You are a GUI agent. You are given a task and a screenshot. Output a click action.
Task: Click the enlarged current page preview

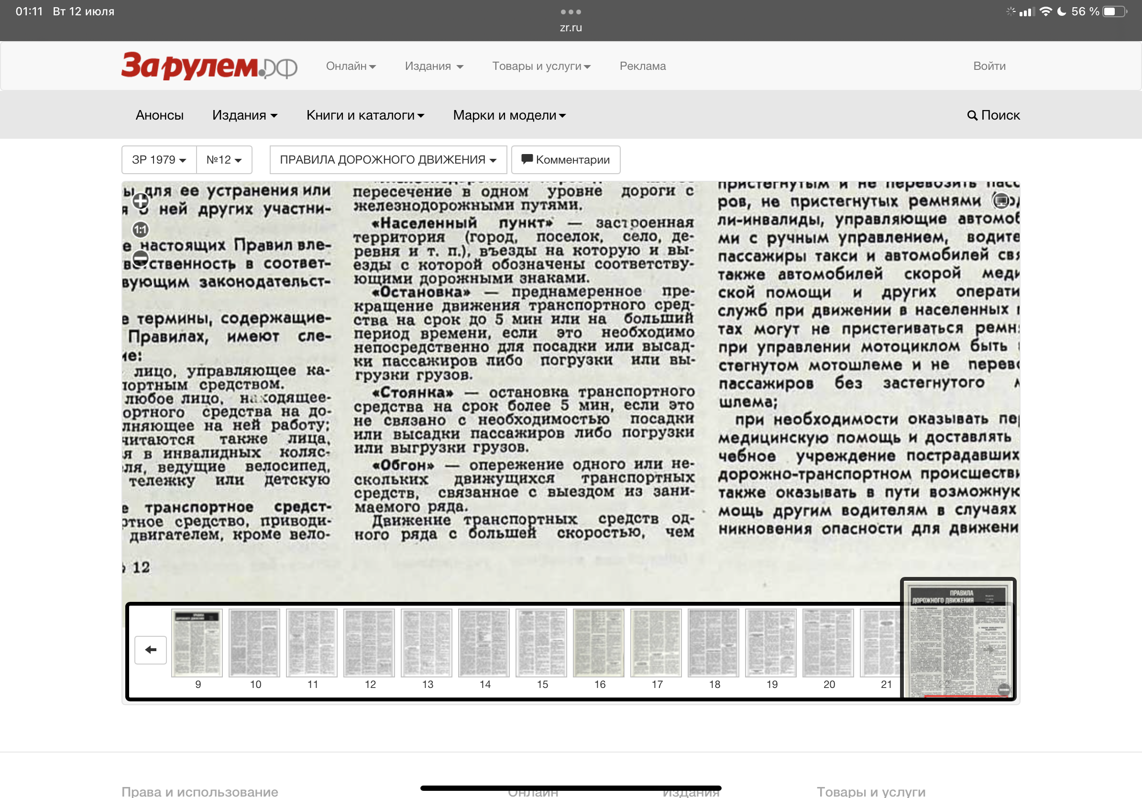click(x=958, y=640)
